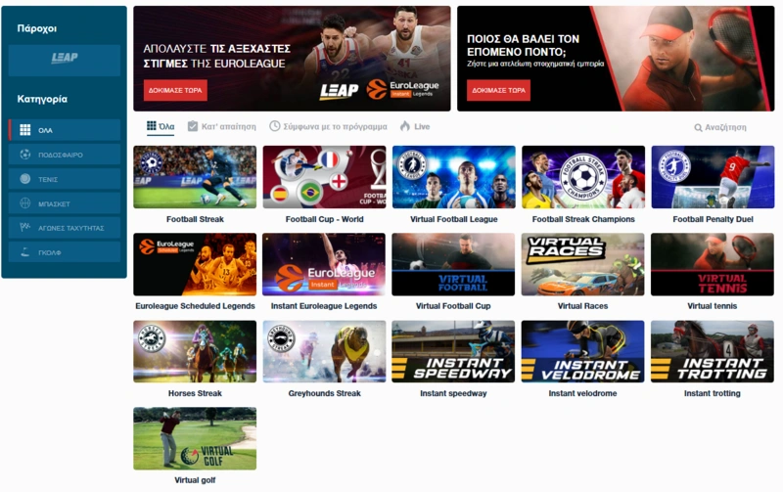This screenshot has height=492, width=783.
Task: Switch to the Όλα tab
Action: [x=161, y=127]
